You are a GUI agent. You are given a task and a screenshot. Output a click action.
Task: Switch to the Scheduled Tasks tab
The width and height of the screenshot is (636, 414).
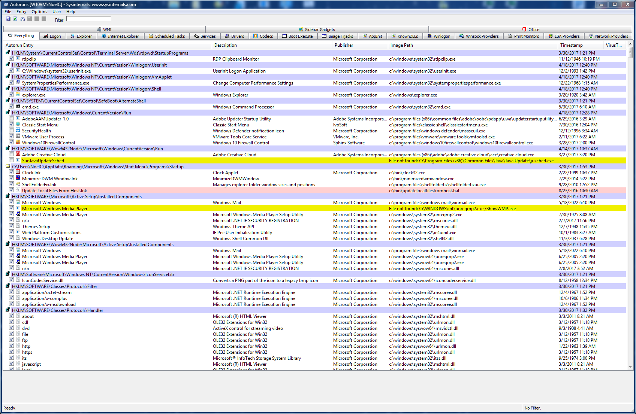click(166, 36)
